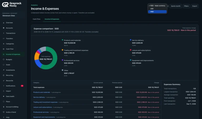202x119 pixels.
Task: Click the account name Stevenson Chew
Action: 9,16
